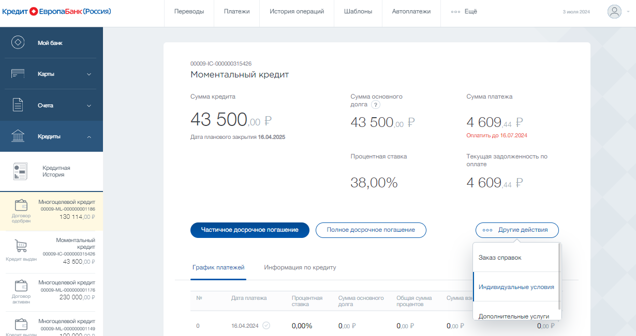Switch to Информация по кредиту tab
Image resolution: width=636 pixels, height=336 pixels.
click(x=300, y=267)
